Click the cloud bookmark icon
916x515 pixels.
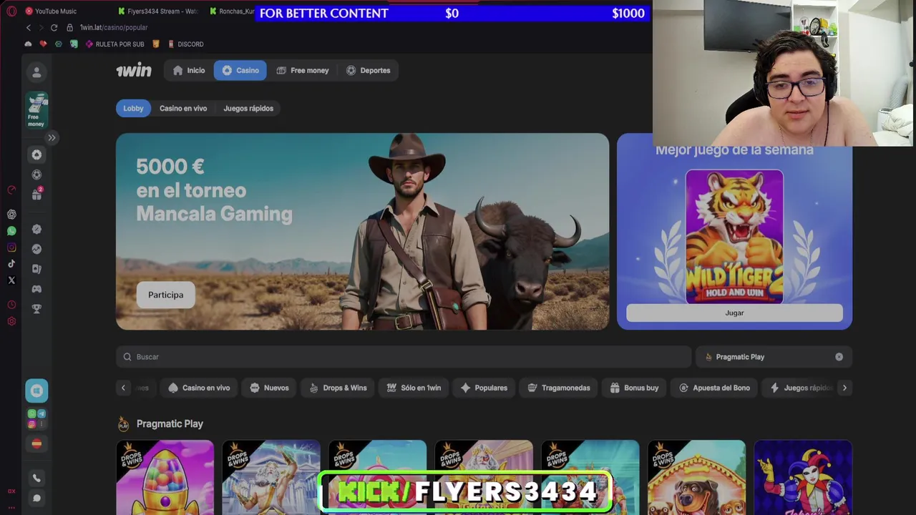28,44
